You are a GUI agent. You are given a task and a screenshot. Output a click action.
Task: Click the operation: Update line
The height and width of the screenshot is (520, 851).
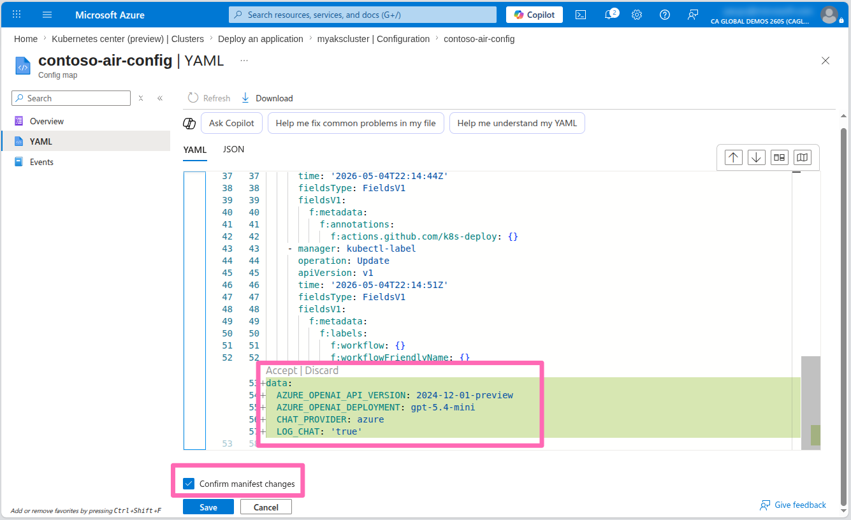344,261
